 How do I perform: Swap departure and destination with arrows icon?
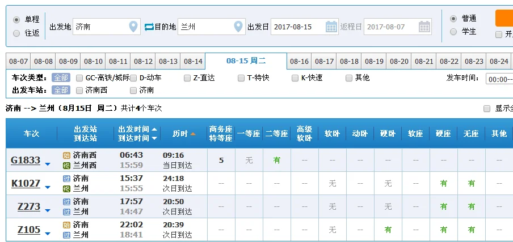[149, 27]
